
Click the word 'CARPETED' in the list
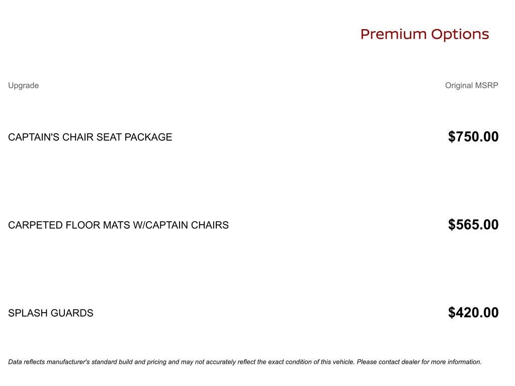pyautogui.click(x=35, y=225)
